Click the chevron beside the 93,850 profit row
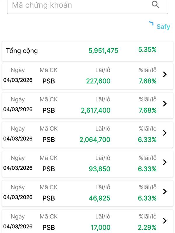This screenshot has height=233, width=175. tap(165, 162)
